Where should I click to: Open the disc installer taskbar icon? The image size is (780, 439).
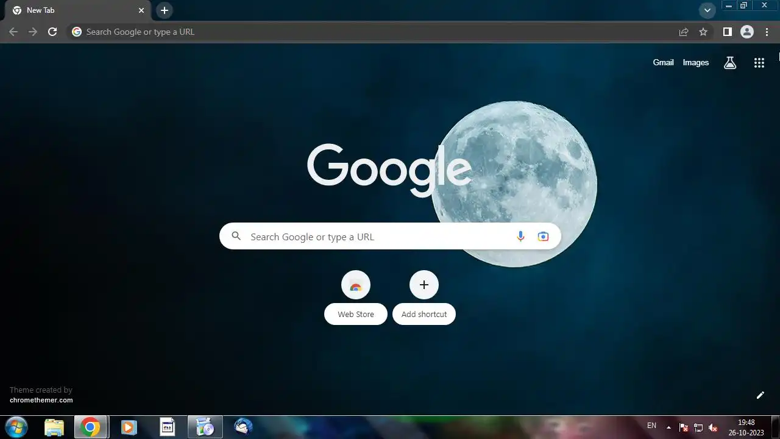click(205, 427)
